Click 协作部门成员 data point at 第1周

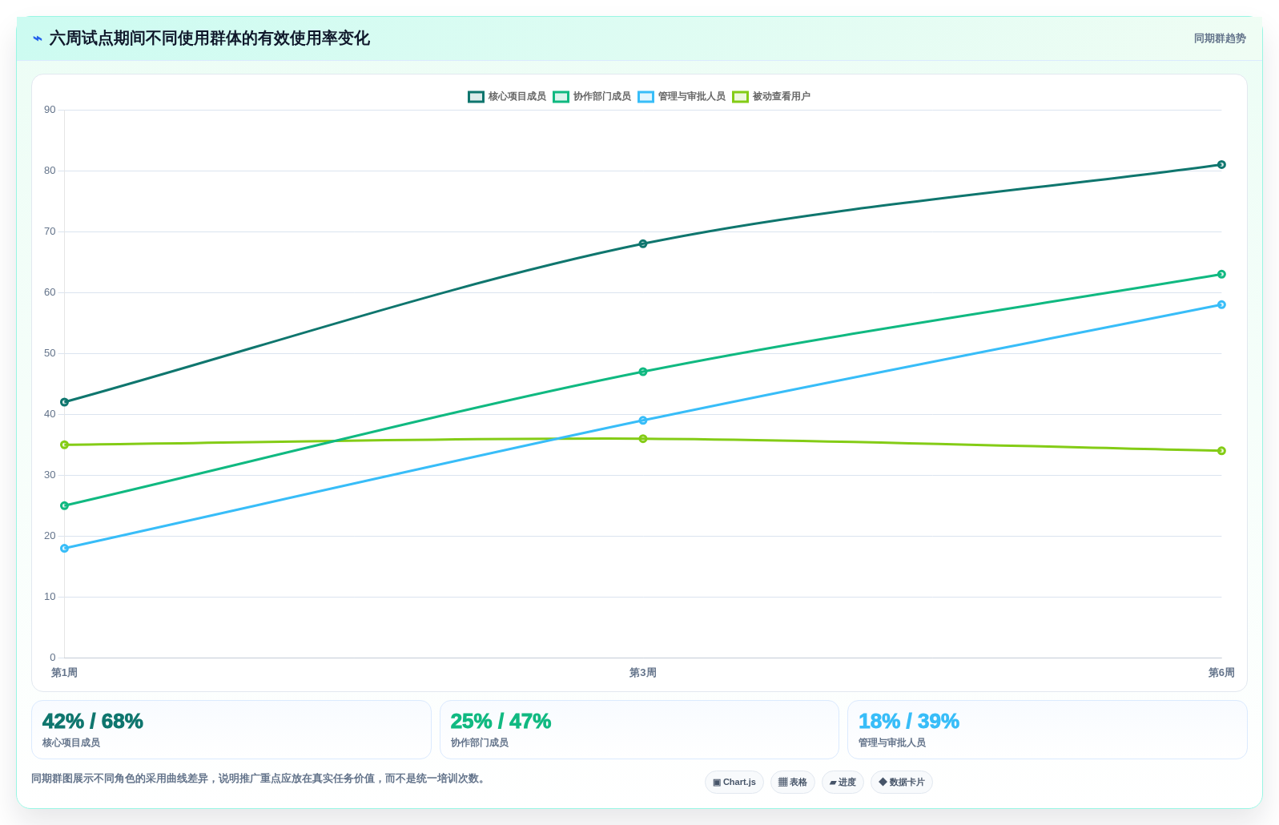click(65, 505)
